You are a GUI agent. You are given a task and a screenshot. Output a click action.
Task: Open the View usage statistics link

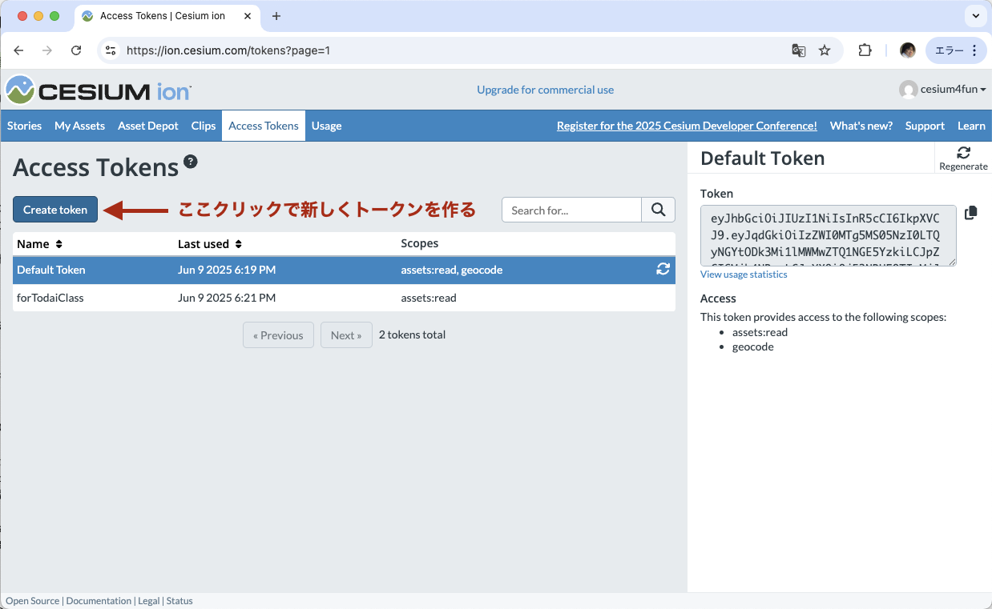click(x=744, y=274)
